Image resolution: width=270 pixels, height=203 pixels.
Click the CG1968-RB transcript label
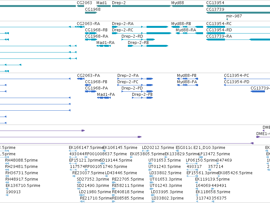(96, 30)
